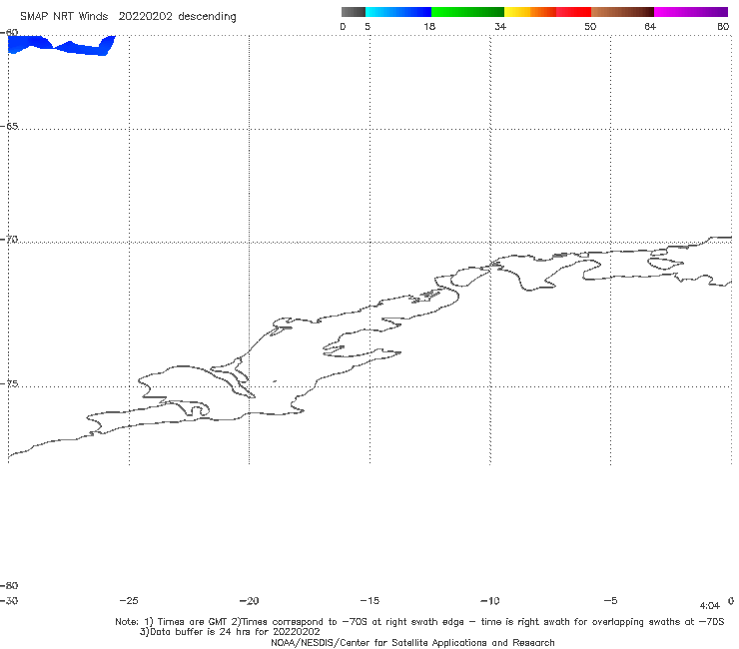Click the -25 longitude axis label
This screenshot has width=739, height=649.
tap(129, 601)
